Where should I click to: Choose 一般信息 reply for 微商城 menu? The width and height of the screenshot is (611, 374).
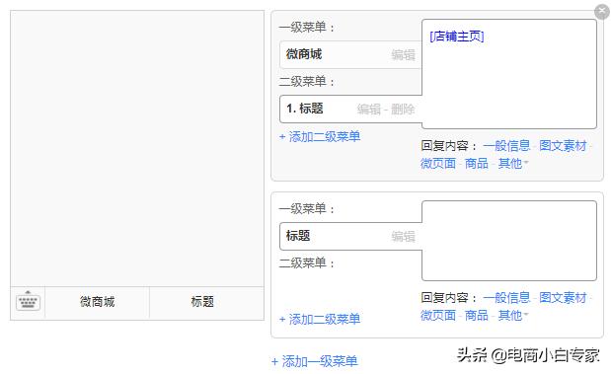coord(506,146)
